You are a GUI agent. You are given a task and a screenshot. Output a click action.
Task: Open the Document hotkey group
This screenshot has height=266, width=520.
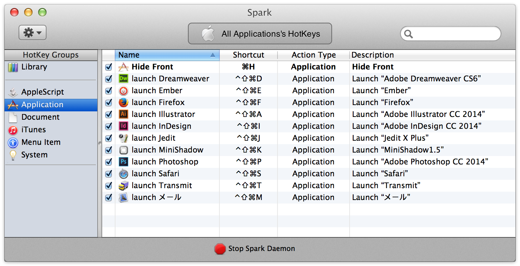coord(51,117)
